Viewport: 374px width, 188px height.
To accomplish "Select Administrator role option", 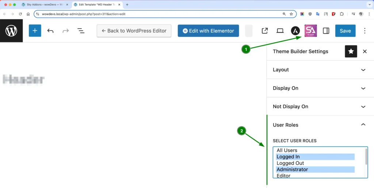I will click(315, 170).
